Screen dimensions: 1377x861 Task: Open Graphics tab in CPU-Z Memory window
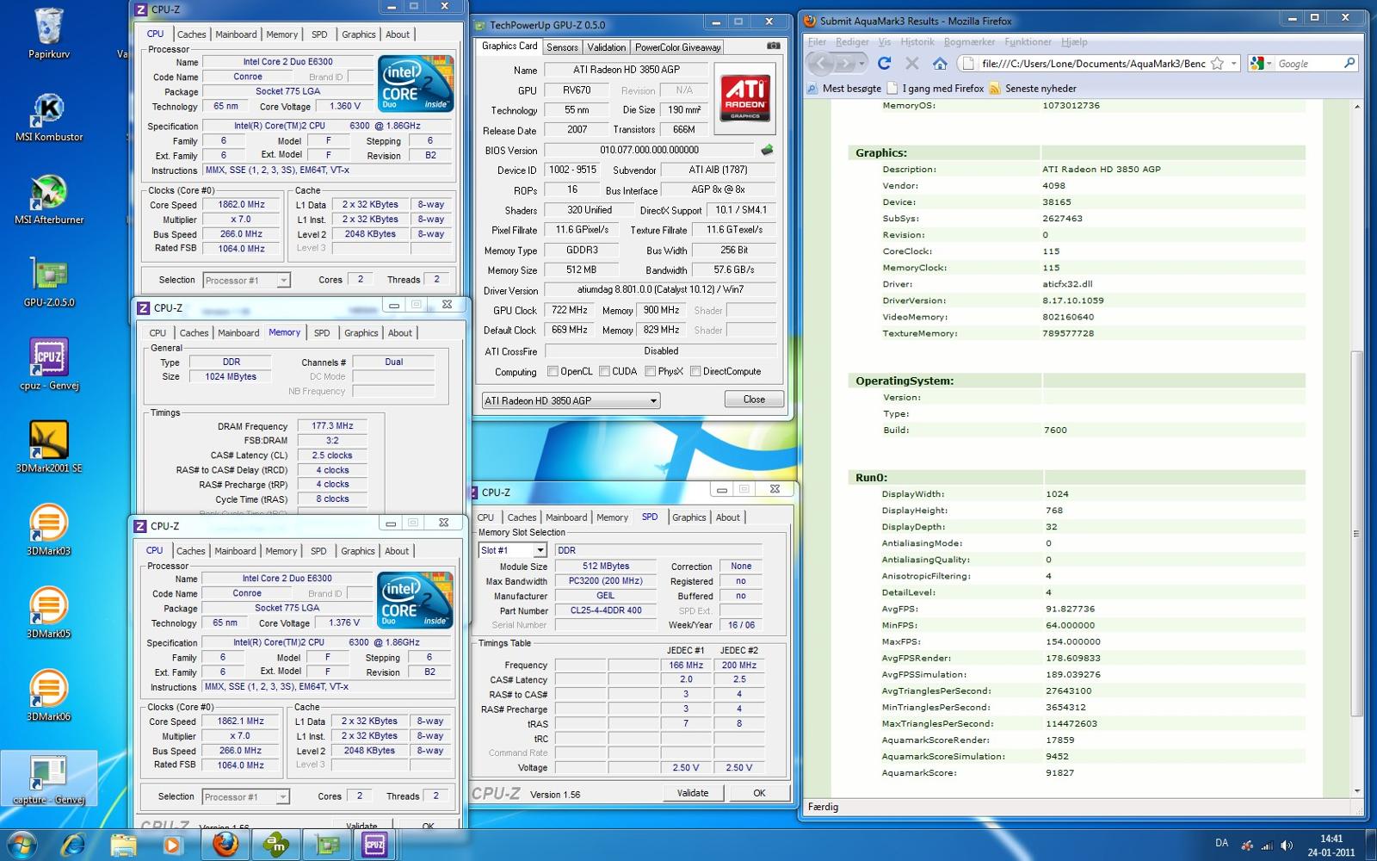pos(361,333)
